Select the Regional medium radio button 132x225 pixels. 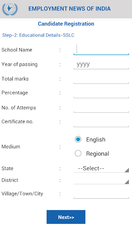78,153
